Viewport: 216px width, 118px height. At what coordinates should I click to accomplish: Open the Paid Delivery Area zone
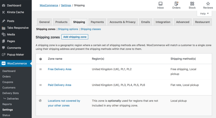tap(60, 85)
